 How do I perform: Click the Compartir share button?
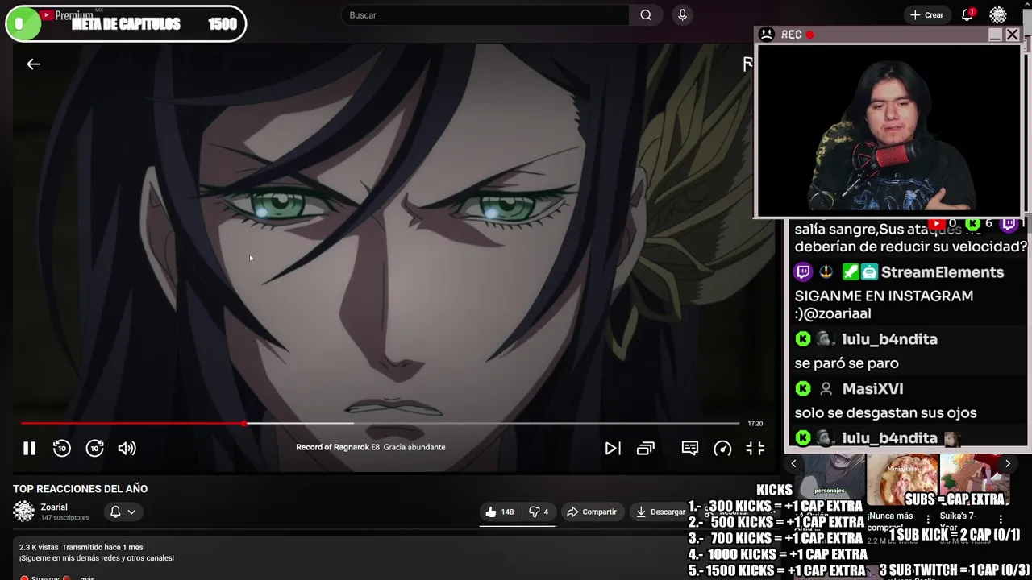[x=591, y=512]
